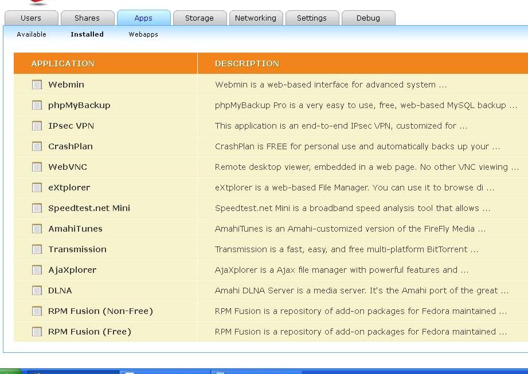
Task: Open the AmahiTunes application entry
Action: coord(76,229)
